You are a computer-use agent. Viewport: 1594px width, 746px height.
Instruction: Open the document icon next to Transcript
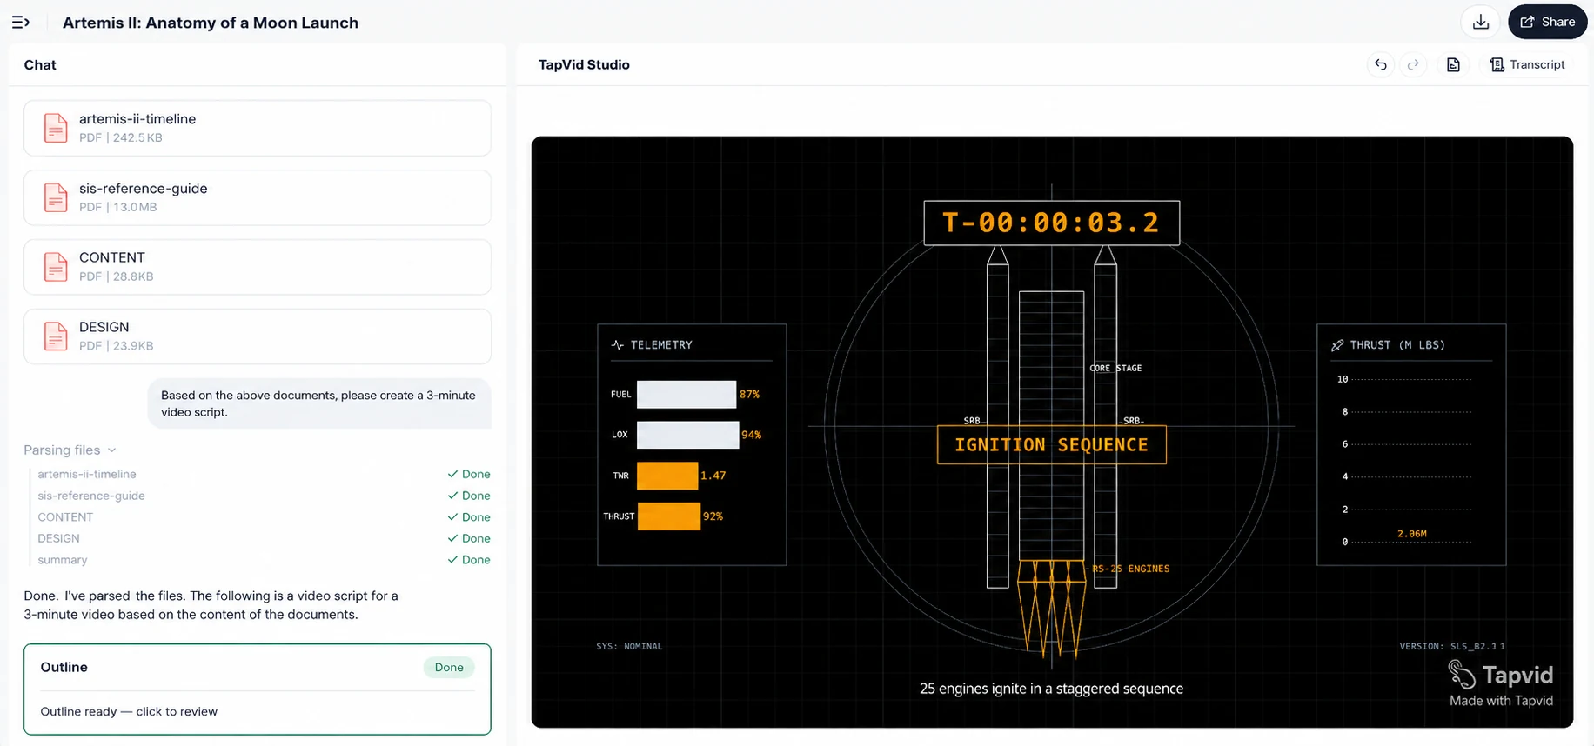coord(1453,64)
